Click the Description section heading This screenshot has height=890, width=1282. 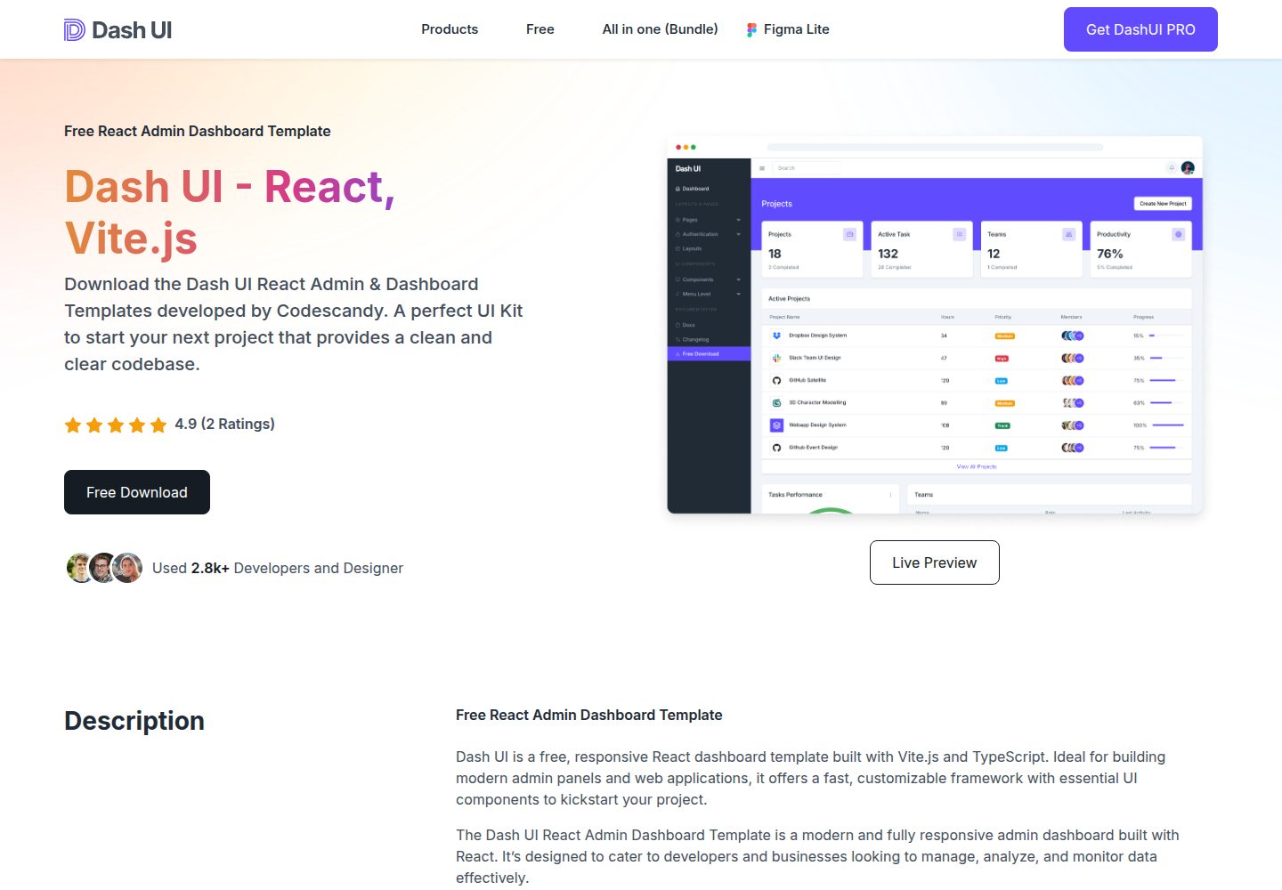pos(134,721)
